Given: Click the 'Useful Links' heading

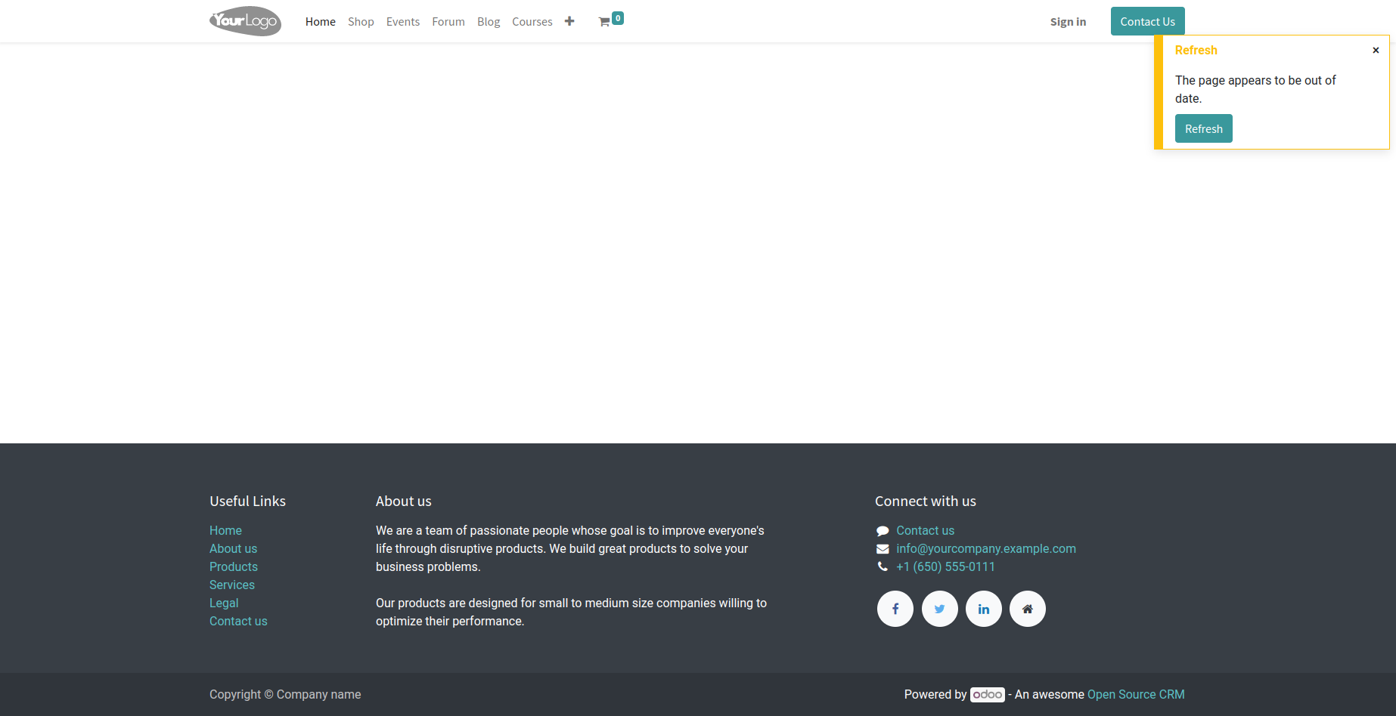Looking at the screenshot, I should tap(247, 501).
